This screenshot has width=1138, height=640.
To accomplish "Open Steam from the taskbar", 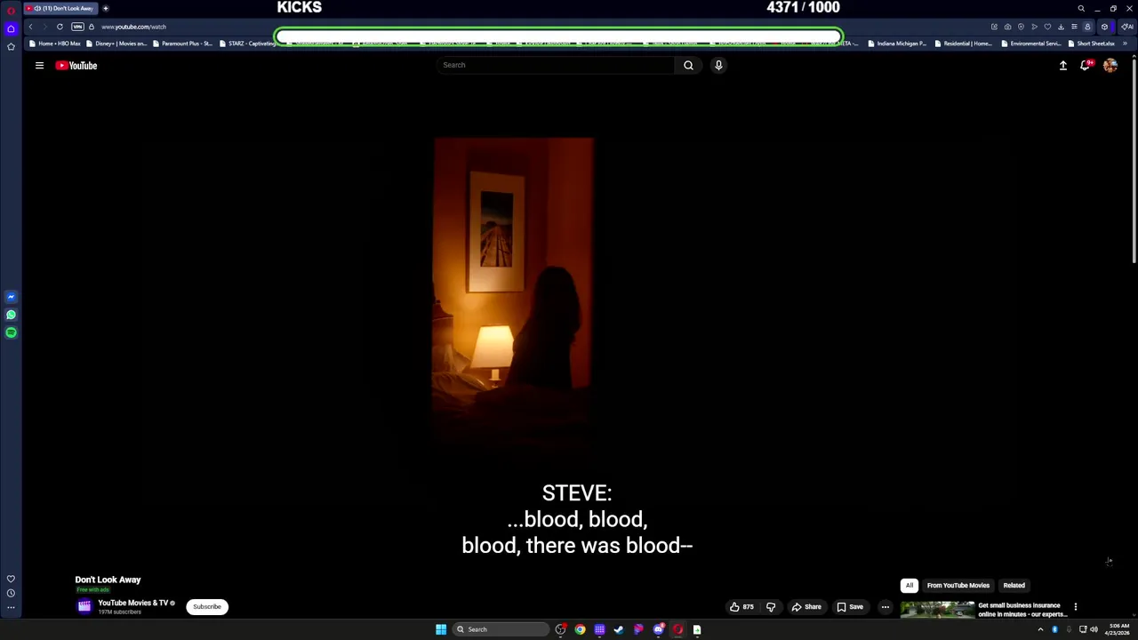I will [x=619, y=629].
